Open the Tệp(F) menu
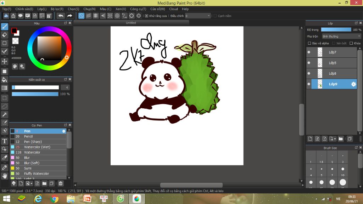The image size is (363, 204). coord(6,9)
